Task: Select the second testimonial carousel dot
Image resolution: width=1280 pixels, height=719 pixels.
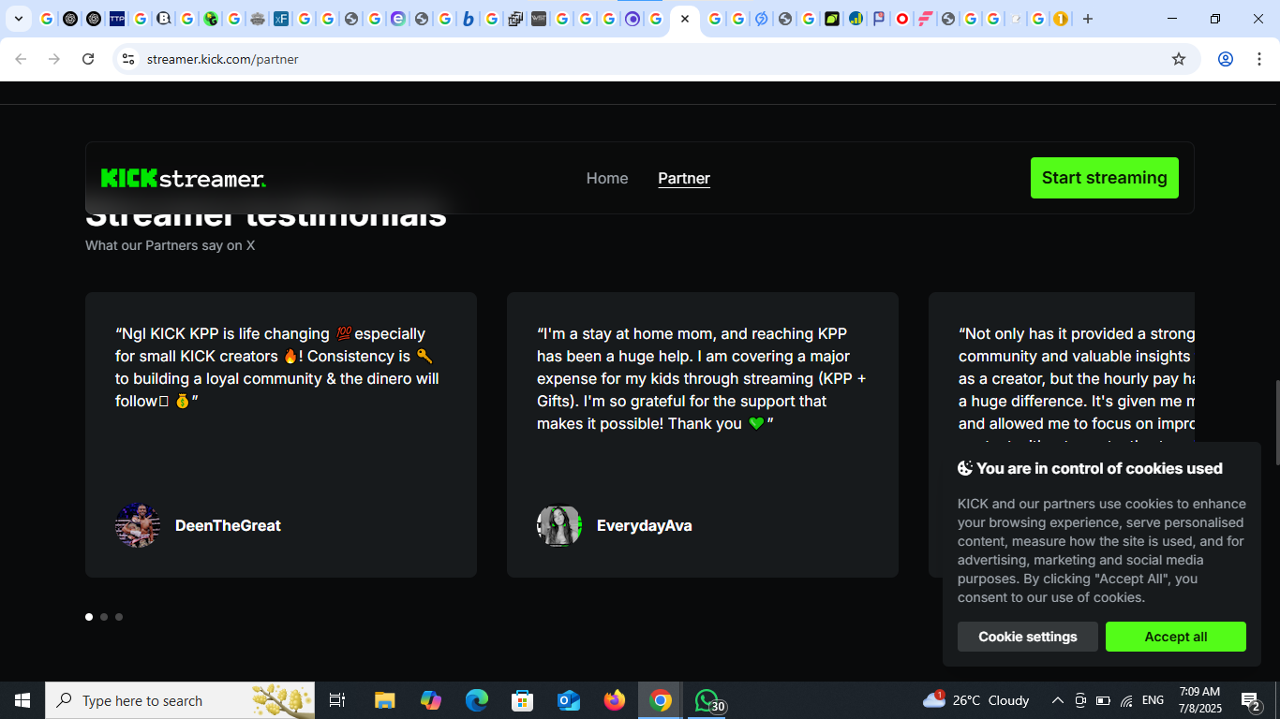Action: pos(104,617)
